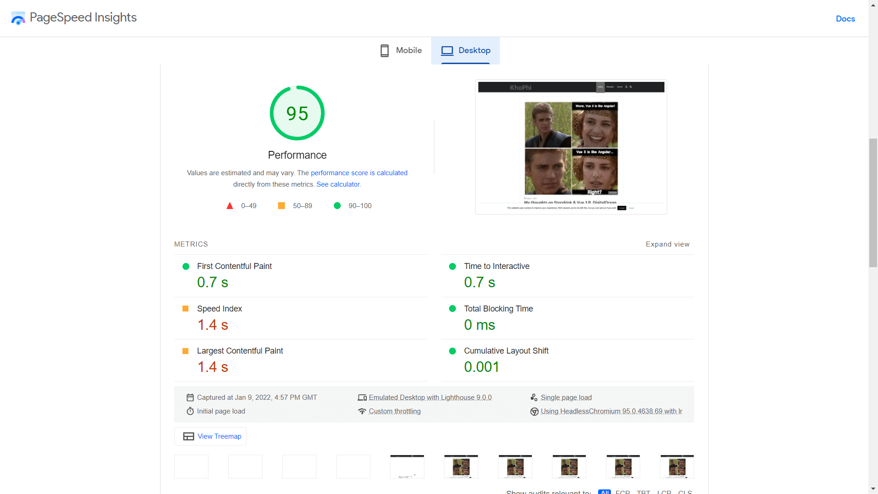The image size is (878, 494).
Task: Click the emulated desktop device icon
Action: (x=362, y=397)
